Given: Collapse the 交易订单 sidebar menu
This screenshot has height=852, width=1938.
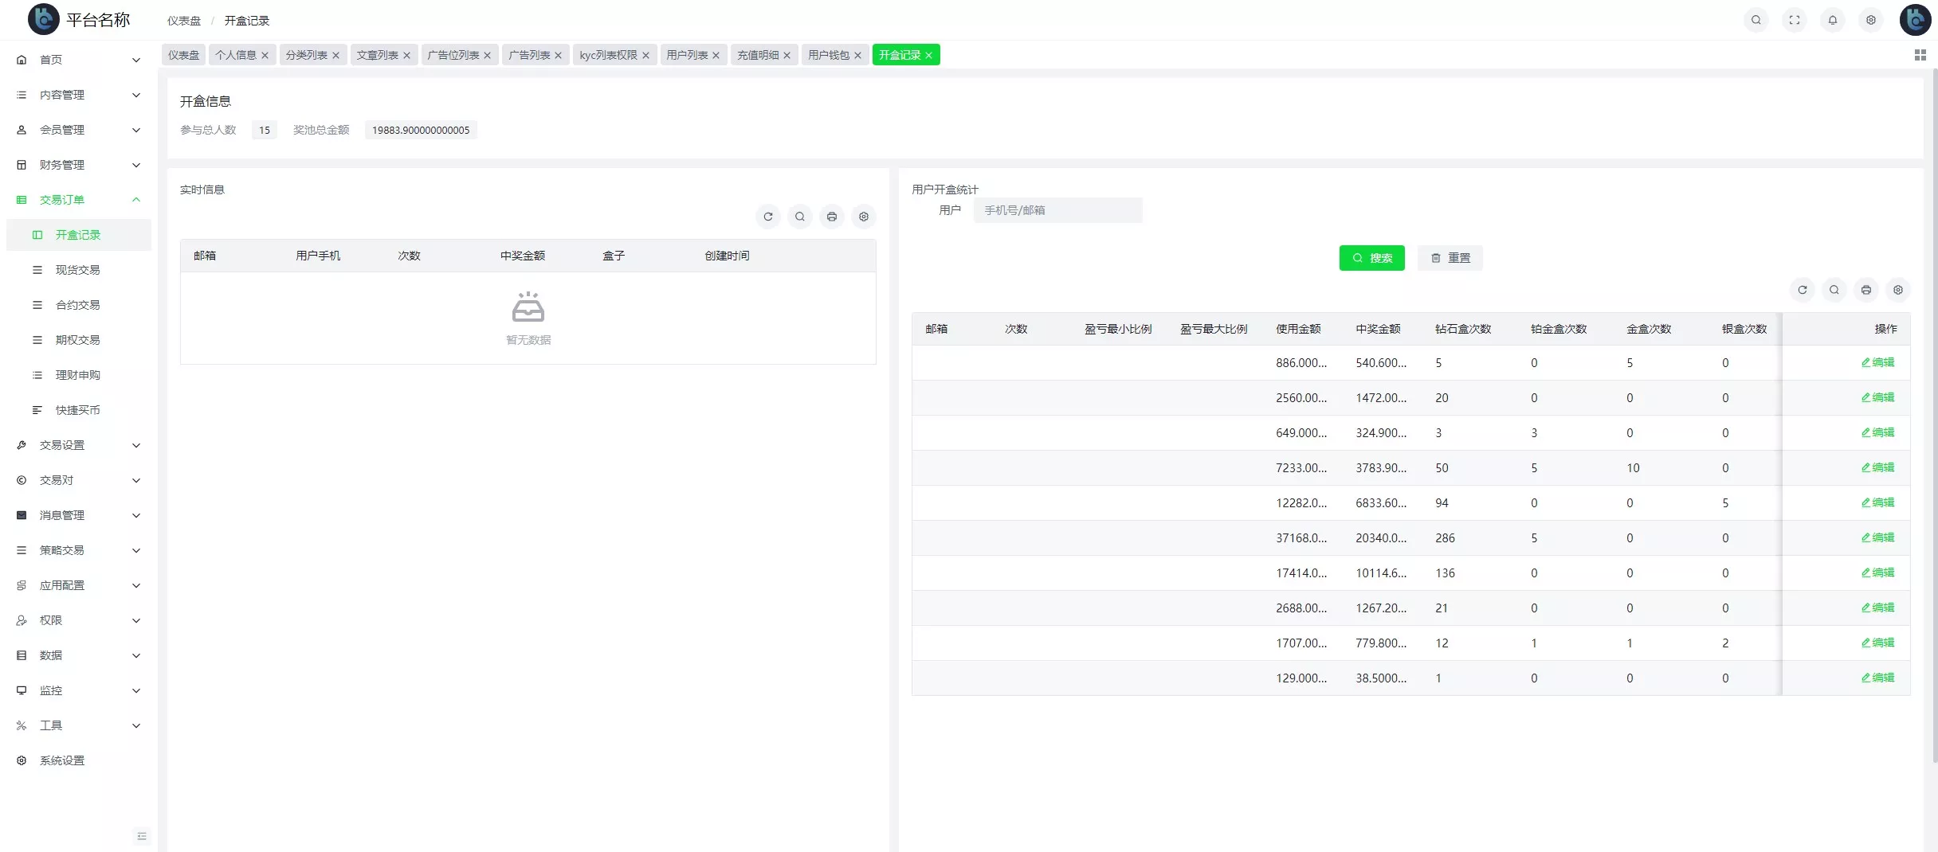Looking at the screenshot, I should pos(78,200).
